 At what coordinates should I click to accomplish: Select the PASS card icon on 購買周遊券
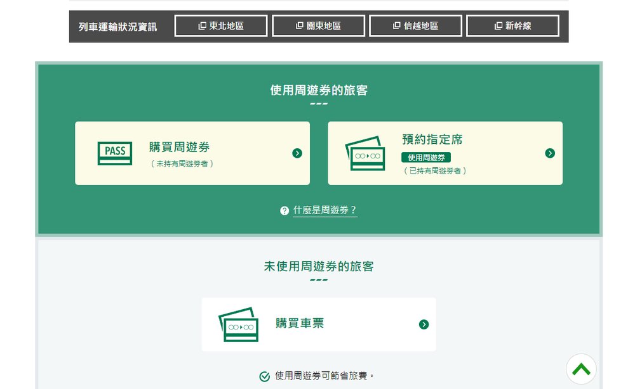click(115, 153)
